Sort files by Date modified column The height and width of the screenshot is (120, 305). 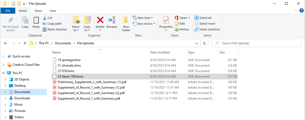point(160,52)
